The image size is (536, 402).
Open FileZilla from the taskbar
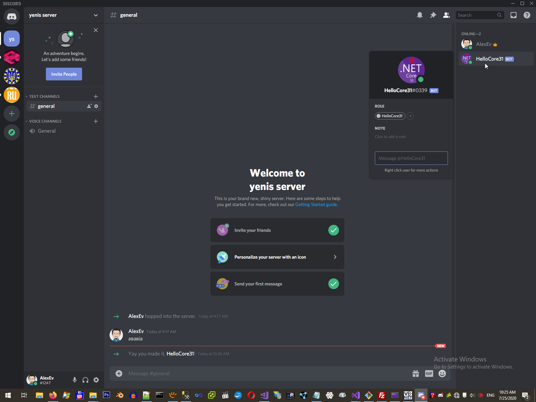click(382, 395)
